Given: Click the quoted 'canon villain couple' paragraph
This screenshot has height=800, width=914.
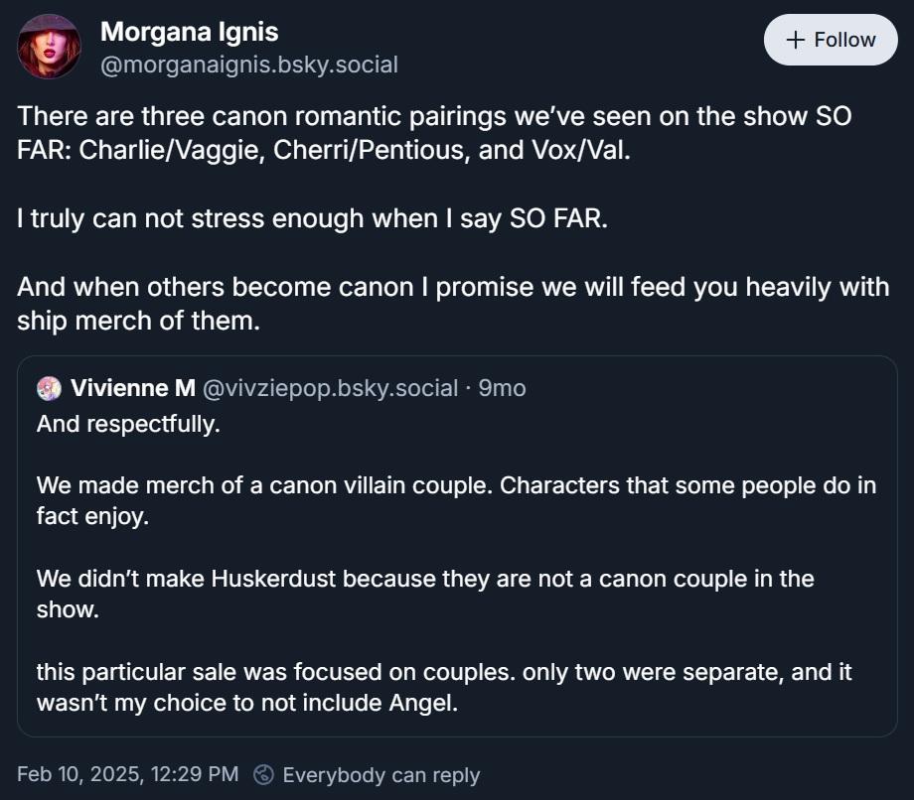Looking at the screenshot, I should [x=456, y=500].
